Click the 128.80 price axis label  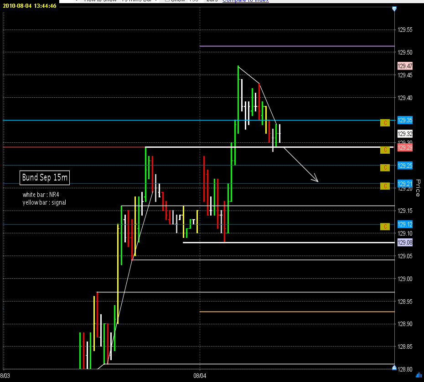click(x=405, y=369)
